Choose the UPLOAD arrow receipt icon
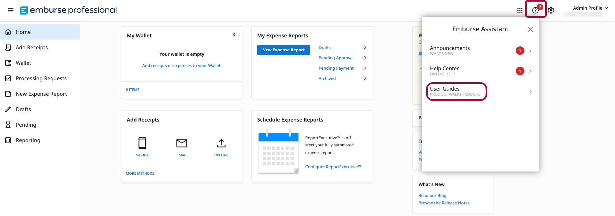The image size is (615, 216). [x=221, y=143]
